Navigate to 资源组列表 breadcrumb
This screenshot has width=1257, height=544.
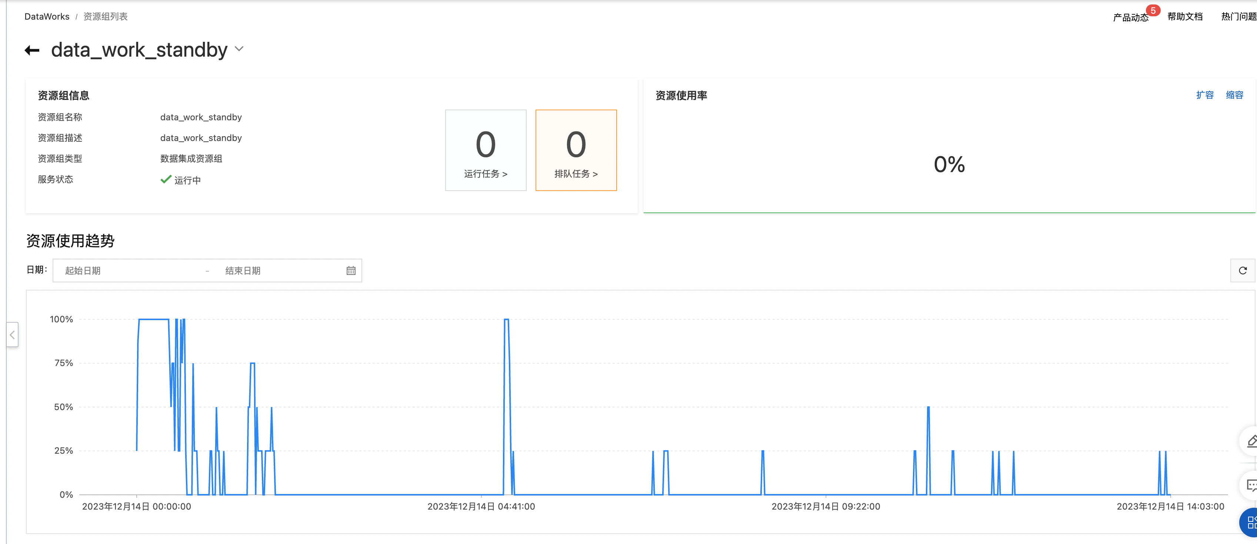(x=106, y=17)
